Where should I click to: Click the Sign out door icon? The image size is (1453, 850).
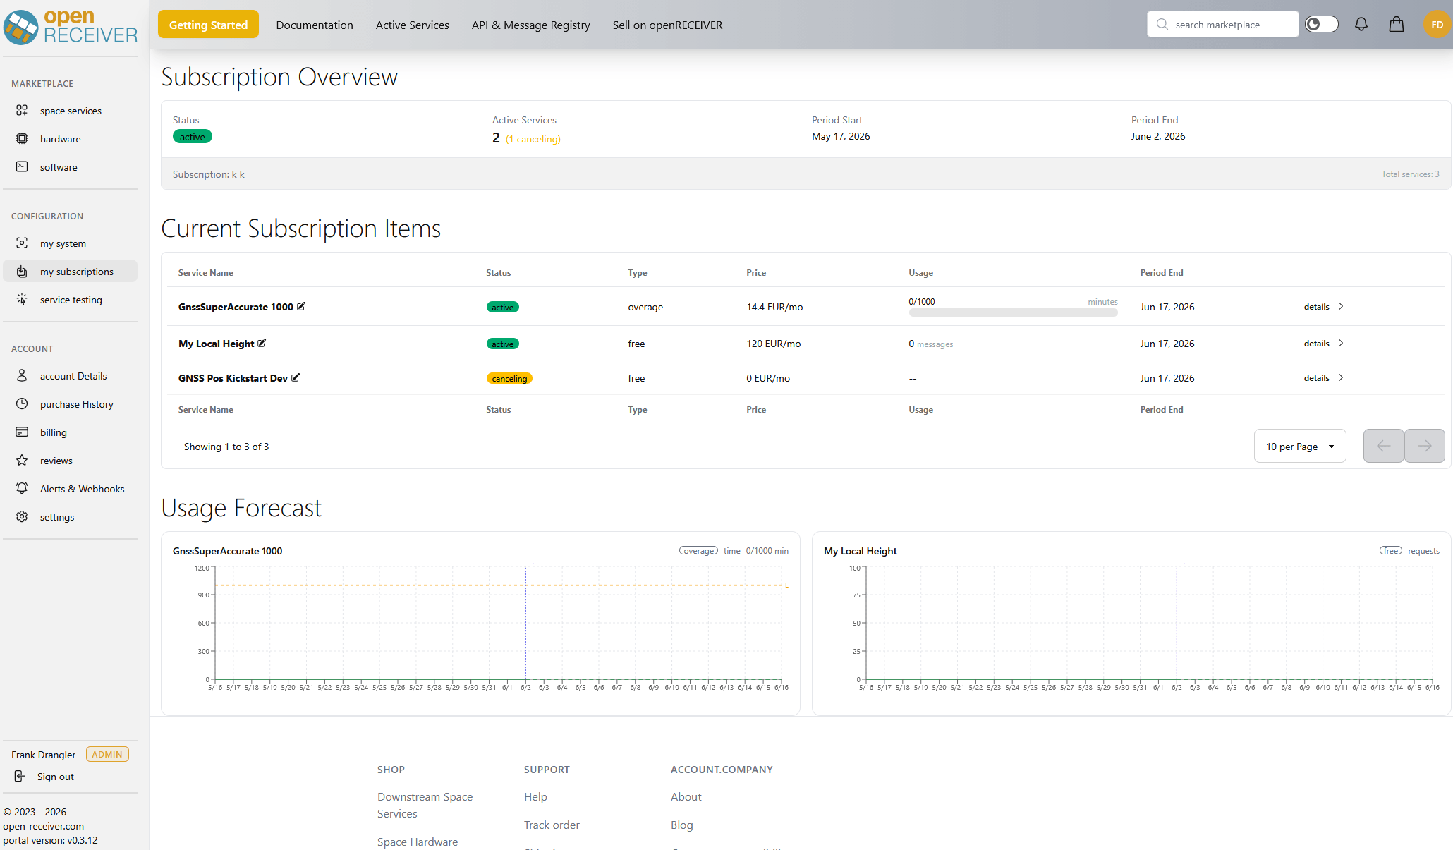click(x=20, y=777)
